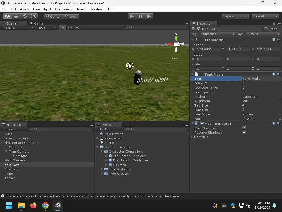The width and height of the screenshot is (282, 212).
Task: Open Transform component help icon
Action: tap(273, 40)
